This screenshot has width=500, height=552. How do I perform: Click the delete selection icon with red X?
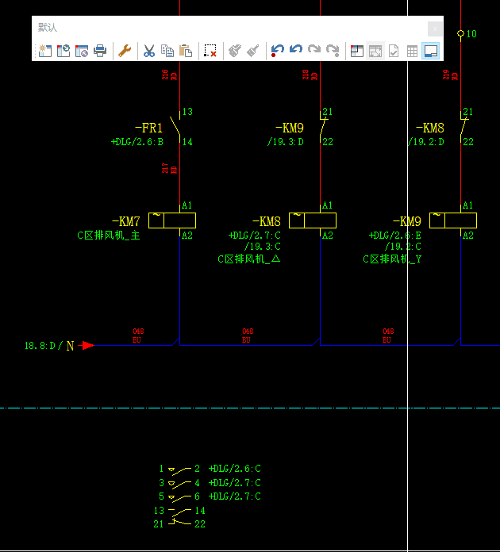210,52
